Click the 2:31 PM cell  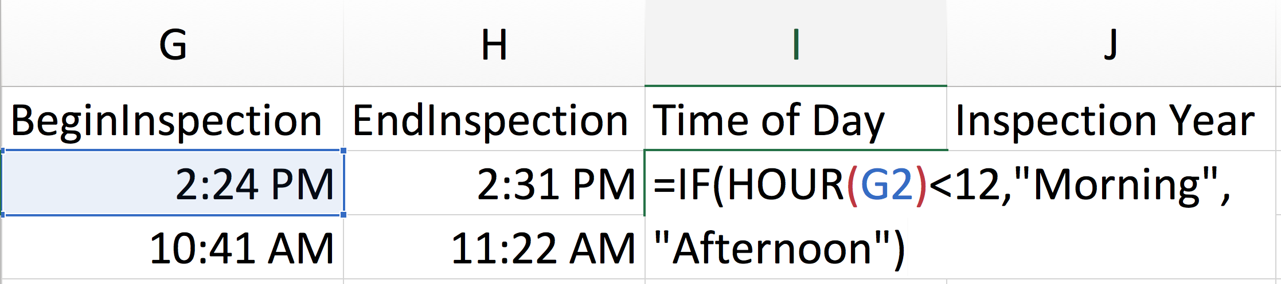494,183
